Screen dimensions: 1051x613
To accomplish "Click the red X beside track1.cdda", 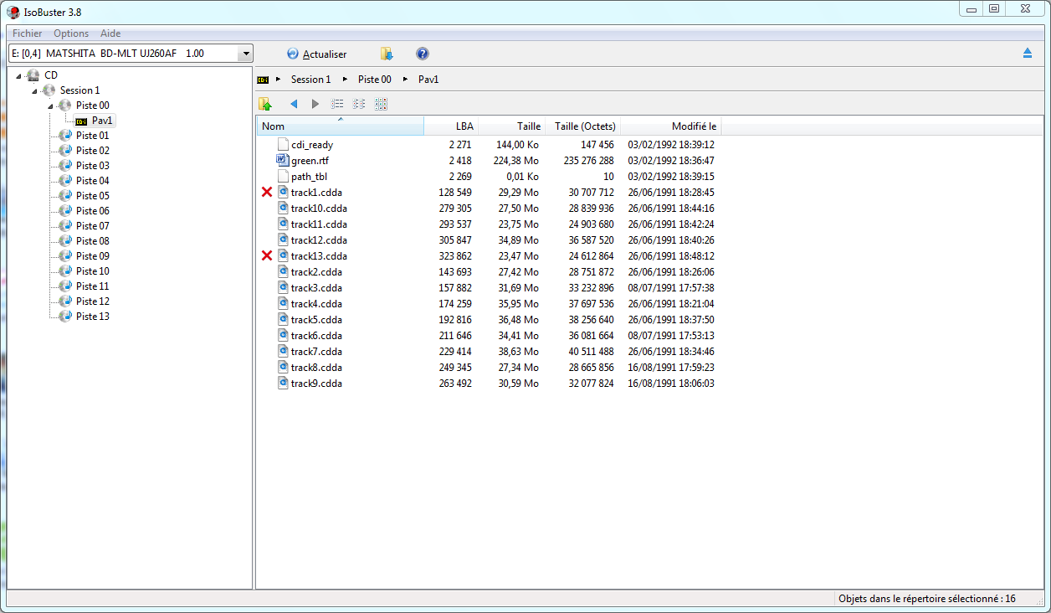I will click(267, 193).
